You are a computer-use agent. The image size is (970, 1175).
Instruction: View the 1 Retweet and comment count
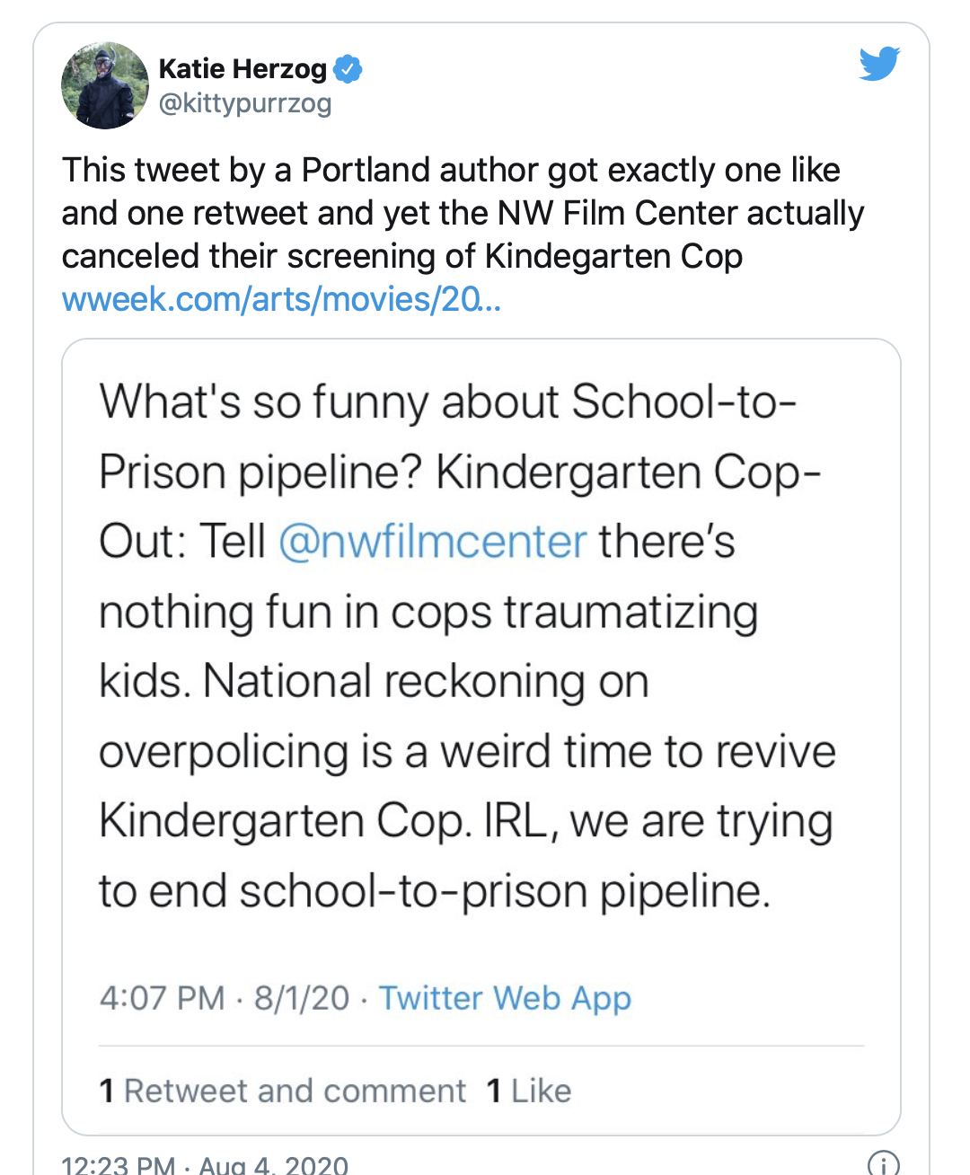click(x=282, y=1091)
